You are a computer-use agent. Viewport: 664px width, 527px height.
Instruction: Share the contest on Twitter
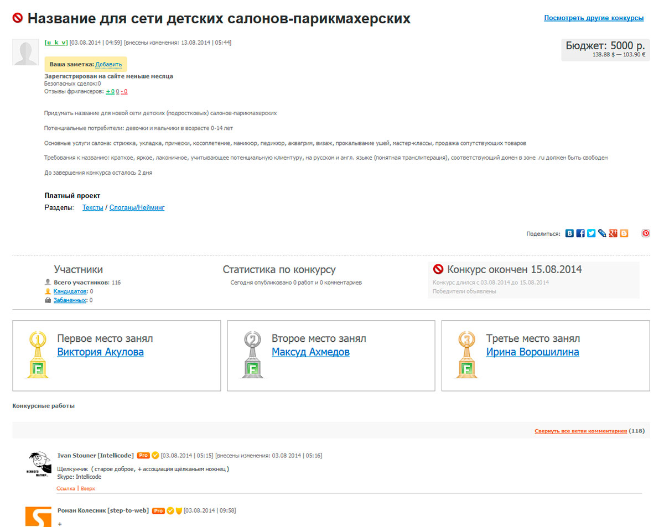(x=592, y=233)
